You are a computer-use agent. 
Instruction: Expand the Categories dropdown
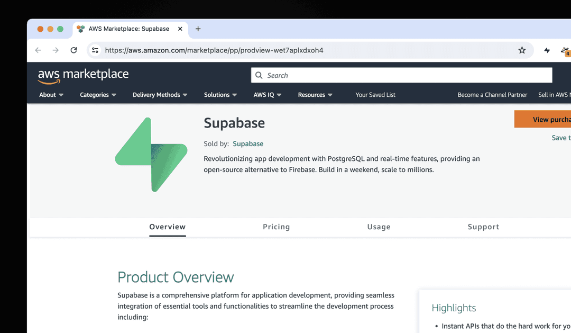[x=98, y=95]
